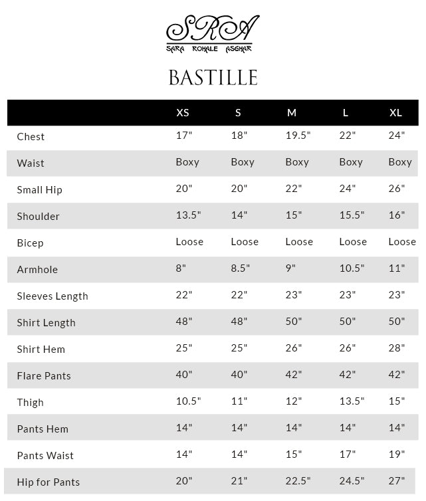Click the Sleeves Length row label
Image resolution: width=426 pixels, height=501 pixels.
(x=53, y=296)
